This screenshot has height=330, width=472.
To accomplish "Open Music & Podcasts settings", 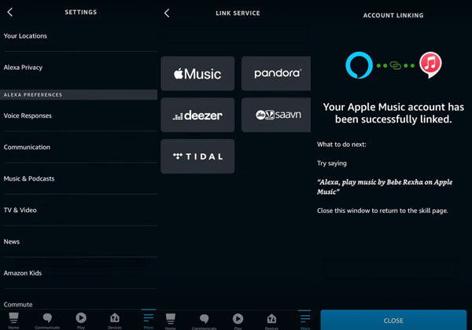I will point(79,179).
